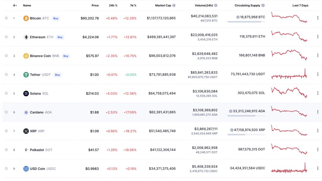Open the three-dot menu for Bitcoin
This screenshot has width=322, height=181.
point(318,18)
